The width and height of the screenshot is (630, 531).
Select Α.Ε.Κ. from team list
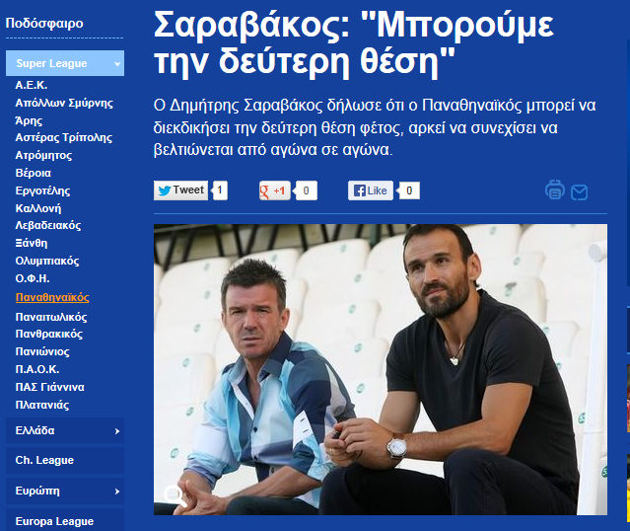click(x=32, y=85)
